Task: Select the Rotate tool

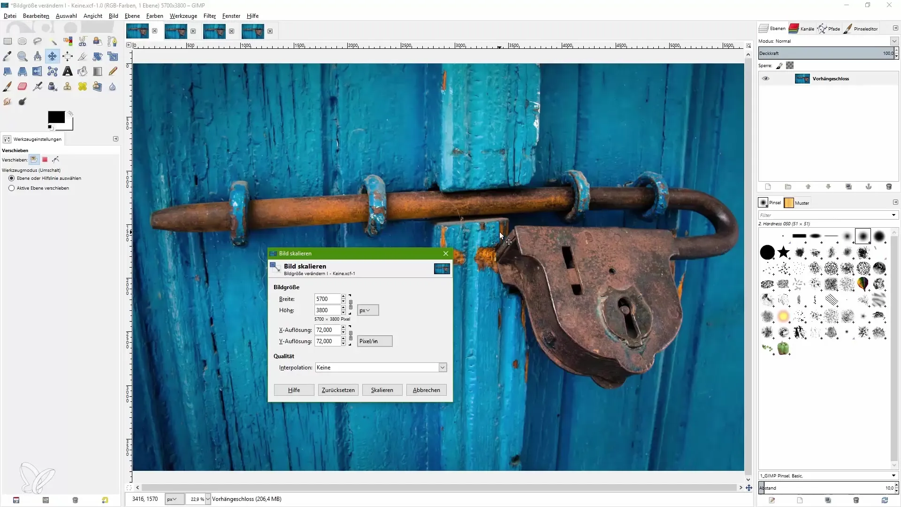Action: tap(98, 56)
